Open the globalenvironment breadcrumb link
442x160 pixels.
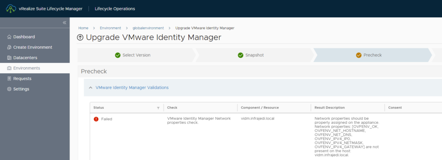pos(148,28)
